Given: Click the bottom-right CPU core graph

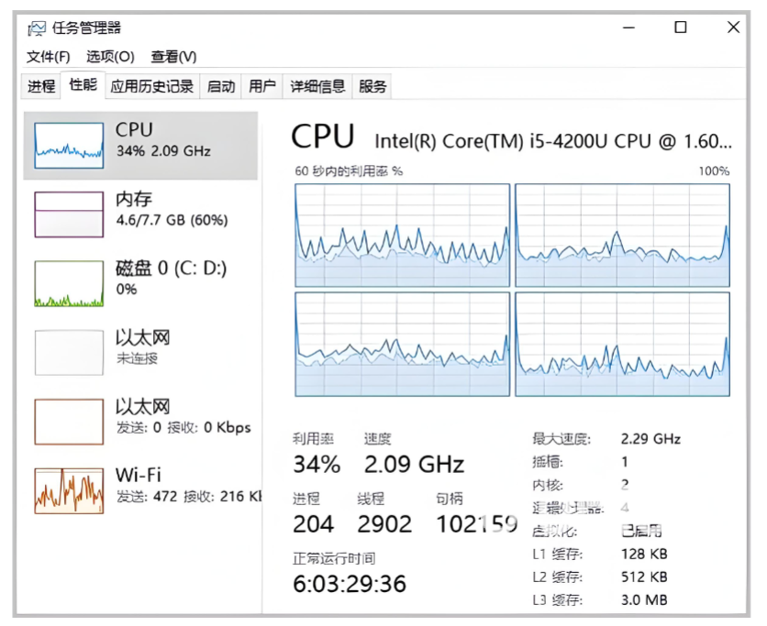Looking at the screenshot, I should tap(622, 345).
